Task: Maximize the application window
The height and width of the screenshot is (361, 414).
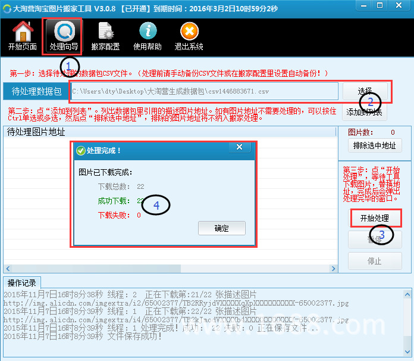Action: pos(379,5)
